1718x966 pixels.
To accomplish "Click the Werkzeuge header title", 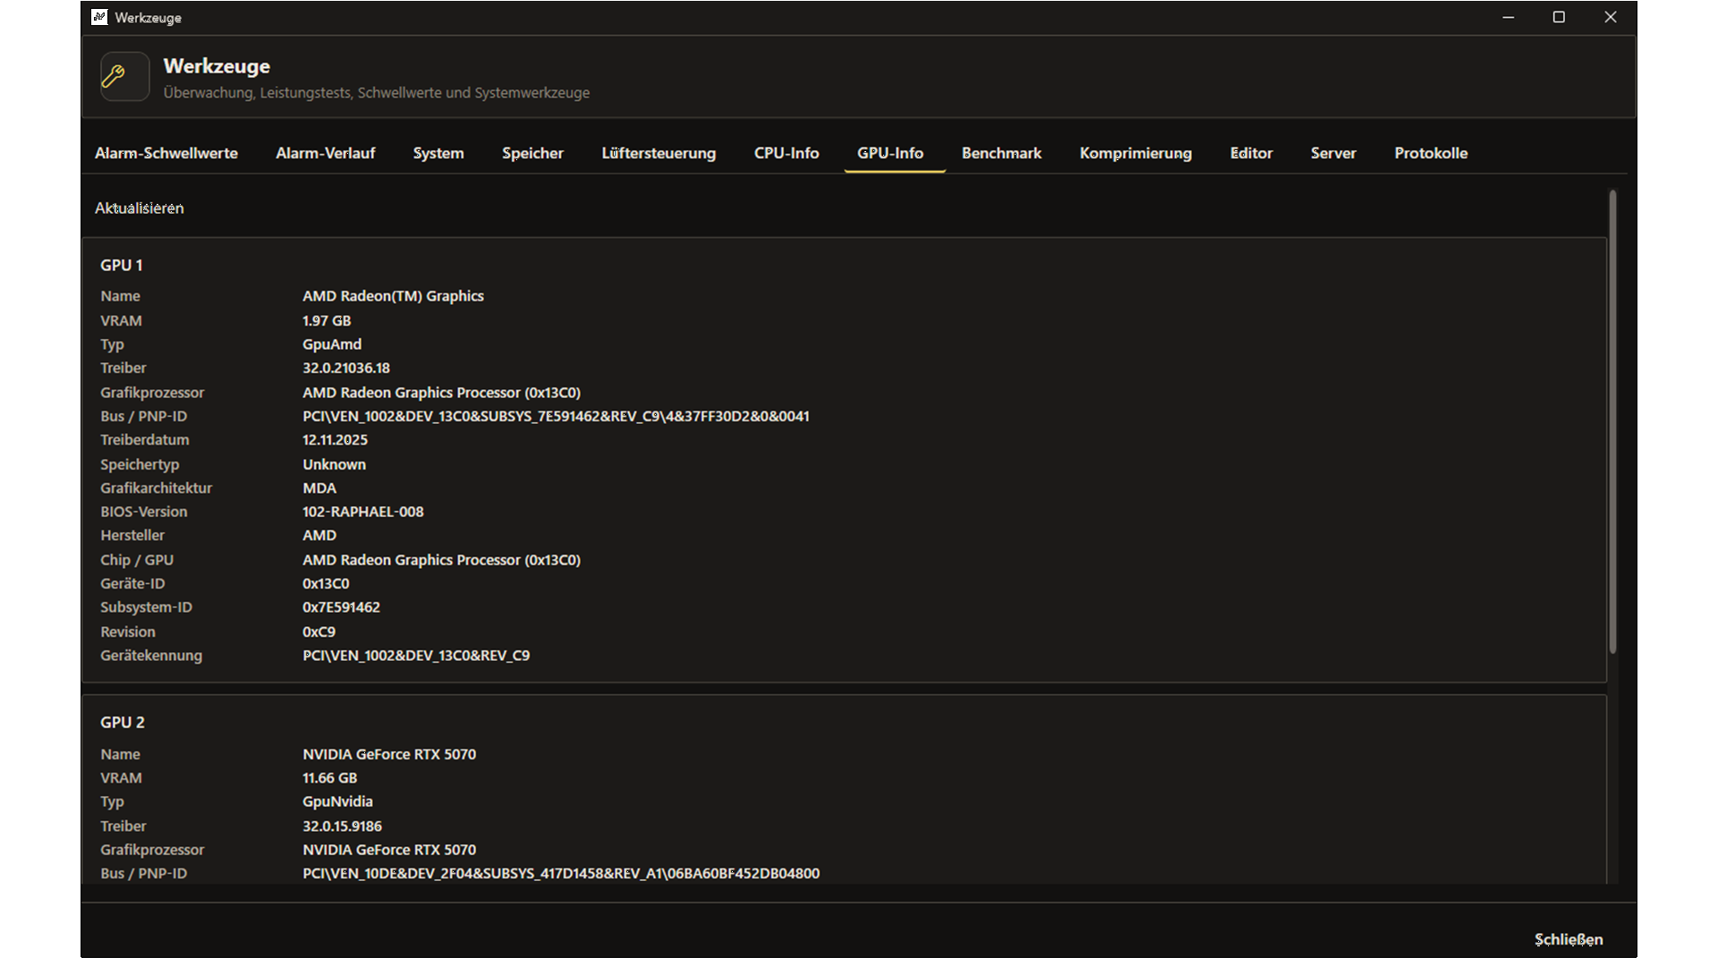I will click(217, 66).
